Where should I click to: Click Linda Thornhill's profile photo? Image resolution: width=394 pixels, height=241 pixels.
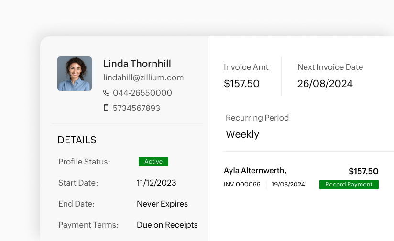point(75,74)
